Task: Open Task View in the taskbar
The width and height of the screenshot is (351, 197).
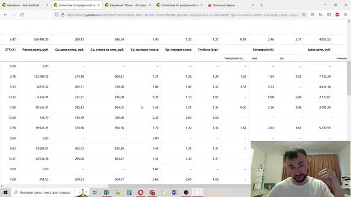Action: coord(95,192)
